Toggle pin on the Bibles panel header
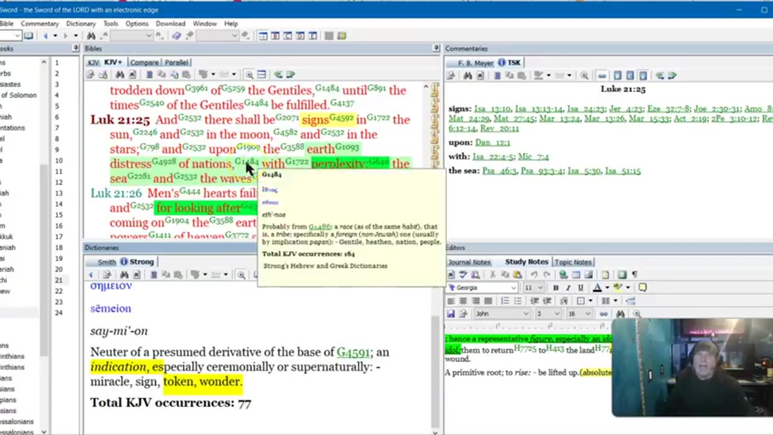The height and width of the screenshot is (435, 773). (436, 48)
